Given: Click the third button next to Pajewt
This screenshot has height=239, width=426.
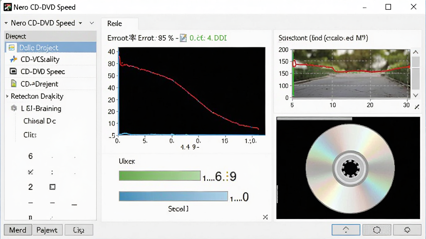Looking at the screenshot, I should coord(79,230).
